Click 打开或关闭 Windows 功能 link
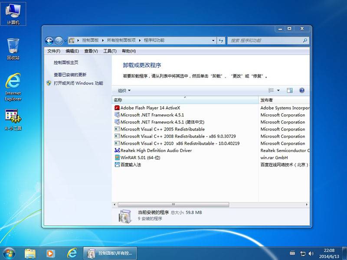Screen dimensions: 347x260 pyautogui.click(x=79, y=83)
